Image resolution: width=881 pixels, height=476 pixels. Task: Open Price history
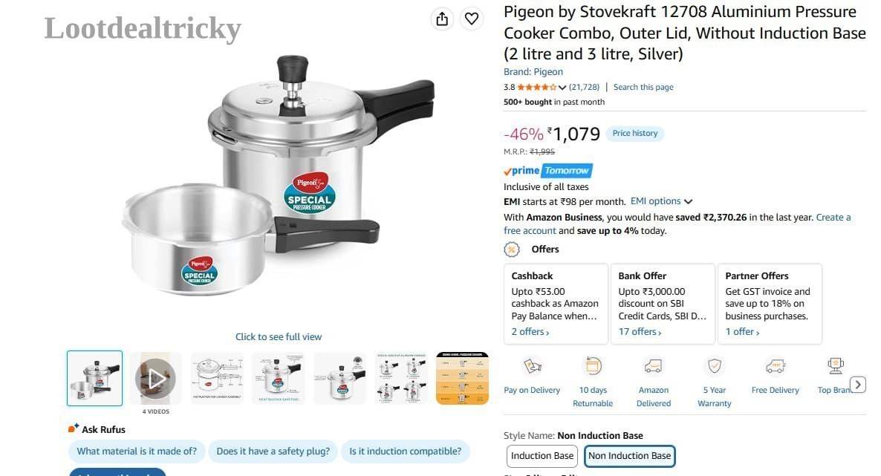(x=635, y=133)
